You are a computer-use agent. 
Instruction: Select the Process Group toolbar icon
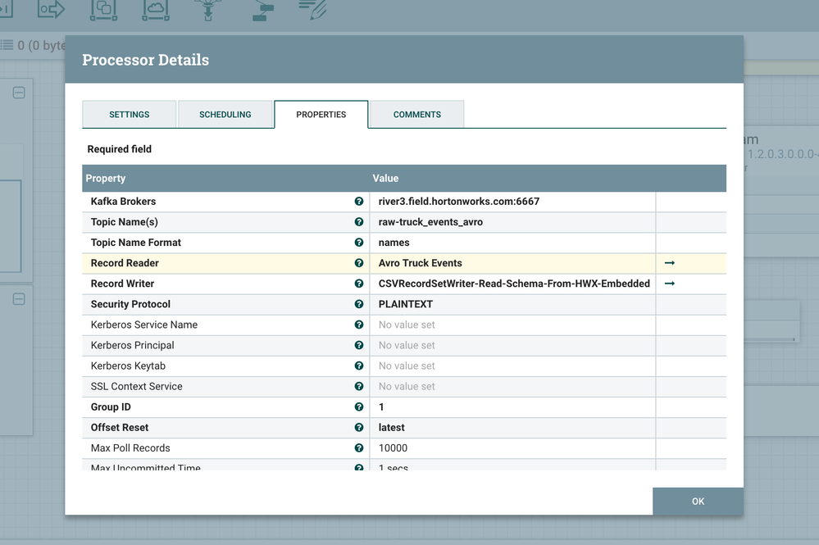103,10
